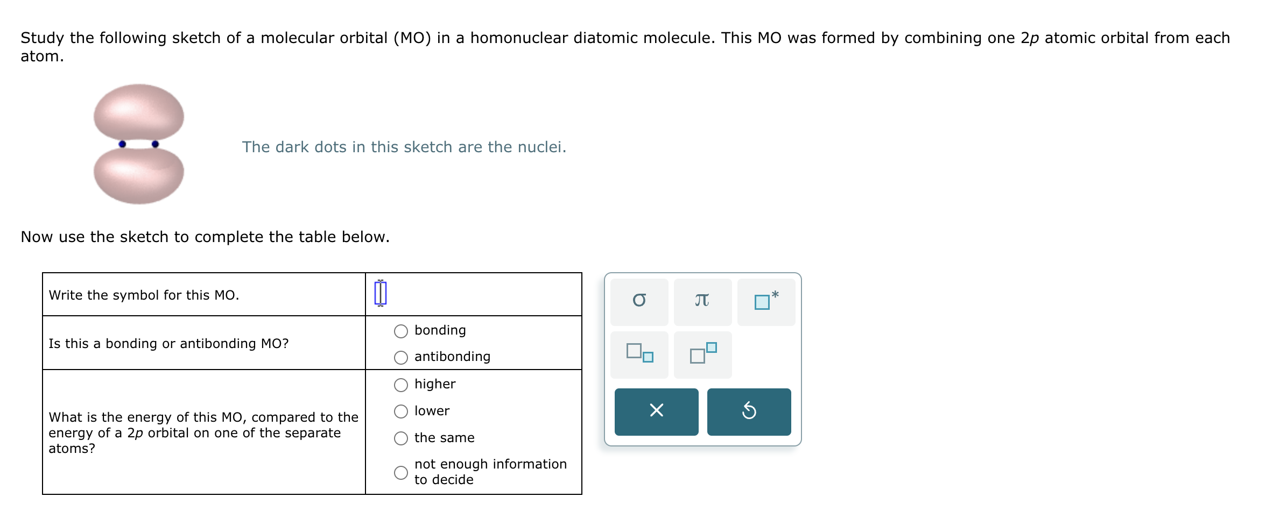
Task: Select the bonding option
Action: pyautogui.click(x=400, y=331)
